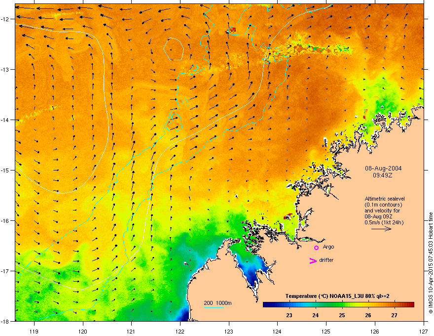Click the longitude 123 axis label
434x336 pixels.
229,331
